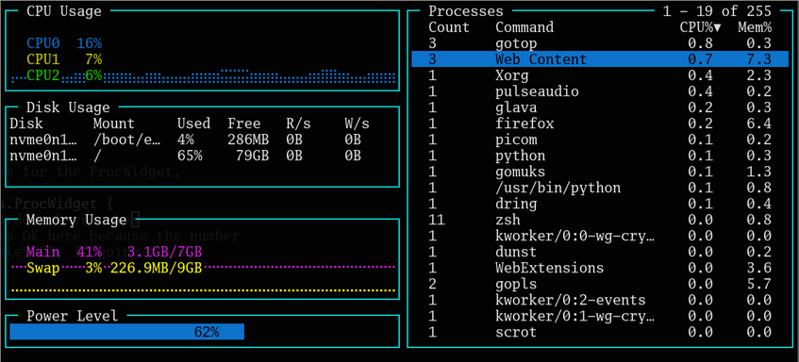Select the highlighted Web Content process row
799x362 pixels.
tap(600, 59)
